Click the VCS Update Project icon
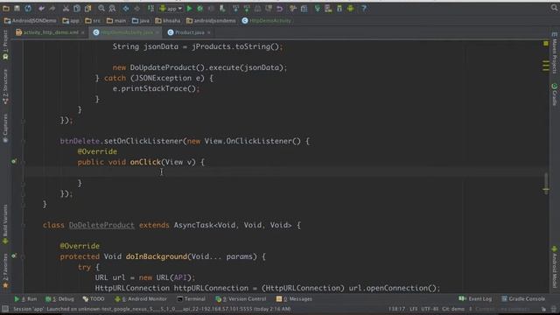The height and width of the screenshot is (315, 560). pyautogui.click(x=235, y=8)
